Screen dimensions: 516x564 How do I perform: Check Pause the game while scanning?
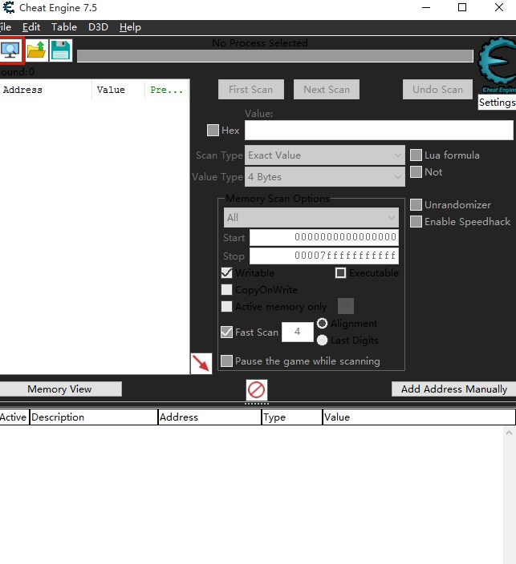pyautogui.click(x=226, y=361)
